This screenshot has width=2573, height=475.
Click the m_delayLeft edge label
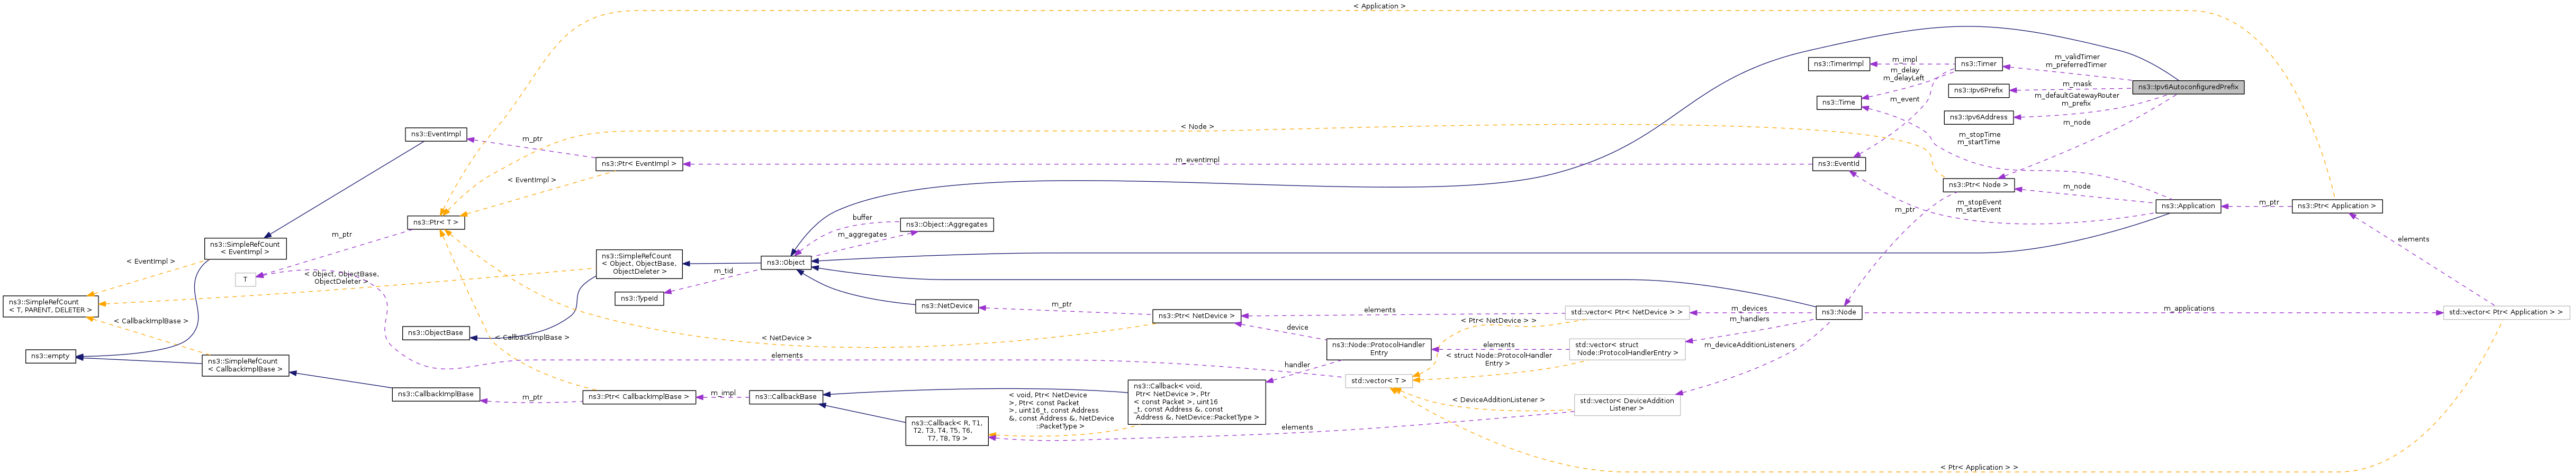click(1904, 78)
